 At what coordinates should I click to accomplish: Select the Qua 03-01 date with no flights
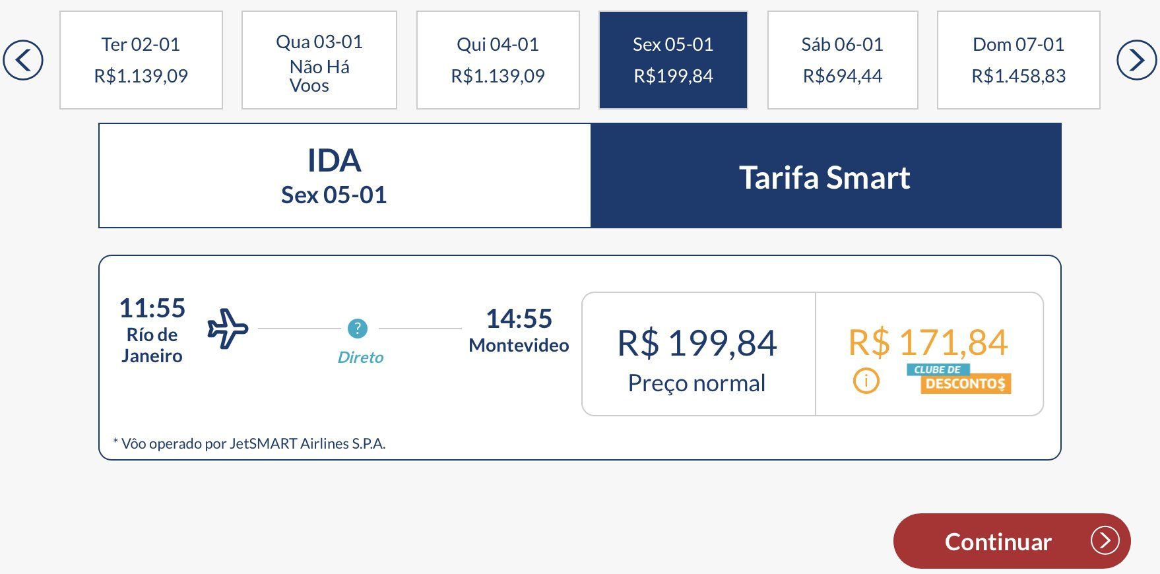[319, 60]
